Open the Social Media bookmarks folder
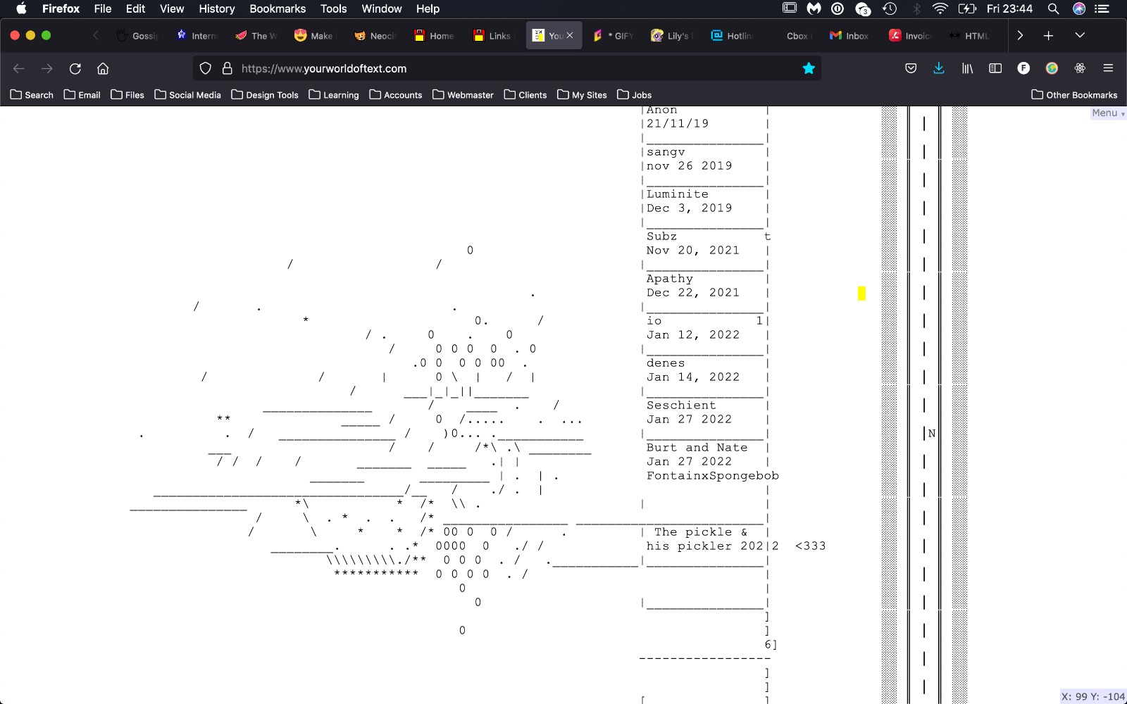Viewport: 1127px width, 704px height. 188,95
